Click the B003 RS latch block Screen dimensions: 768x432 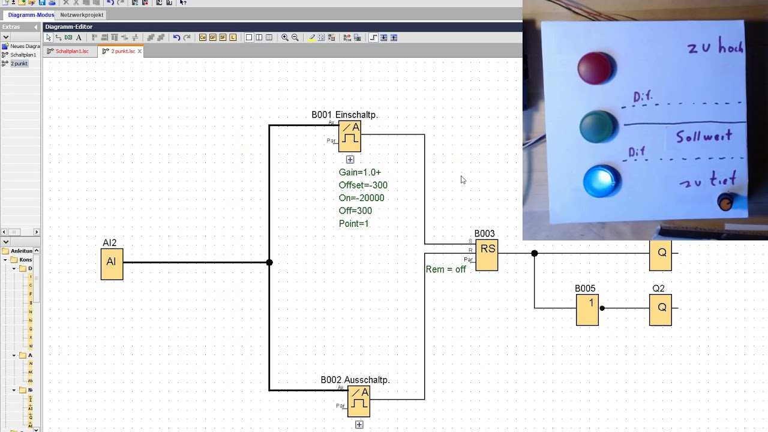click(487, 255)
